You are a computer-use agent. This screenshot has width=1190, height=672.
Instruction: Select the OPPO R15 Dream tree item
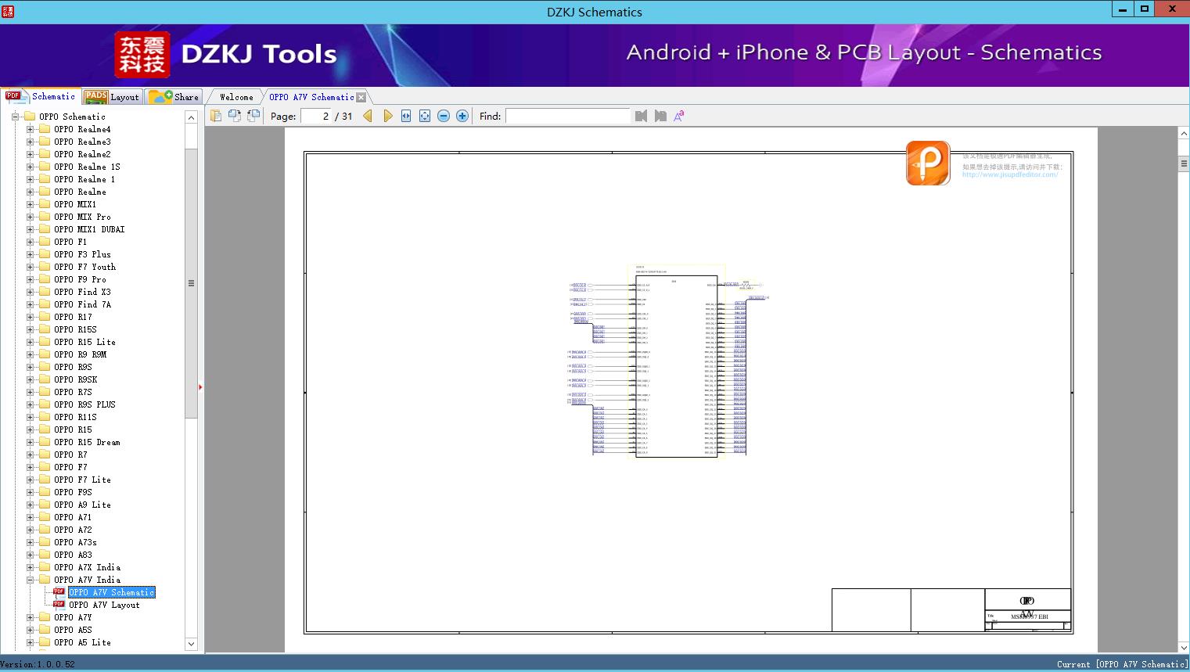click(x=87, y=442)
